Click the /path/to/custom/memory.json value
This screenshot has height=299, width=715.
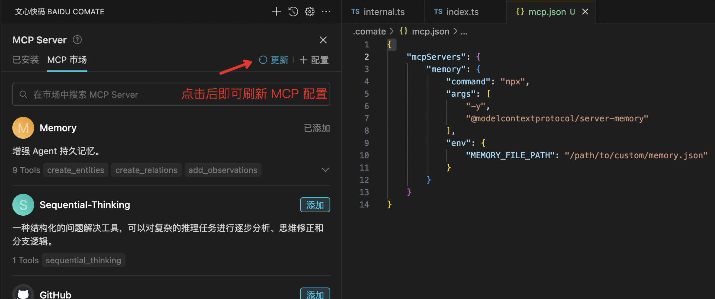coord(636,155)
